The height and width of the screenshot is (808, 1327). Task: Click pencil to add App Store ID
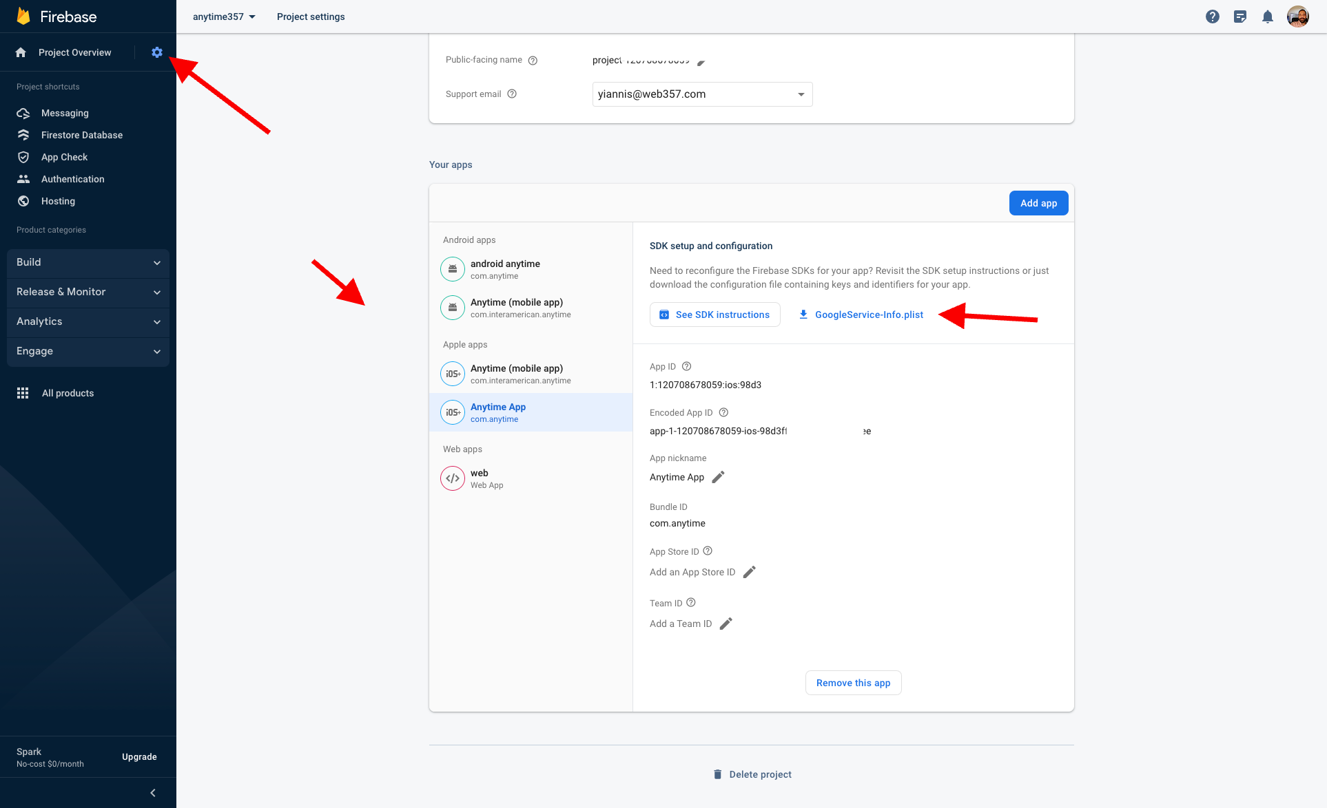point(750,572)
